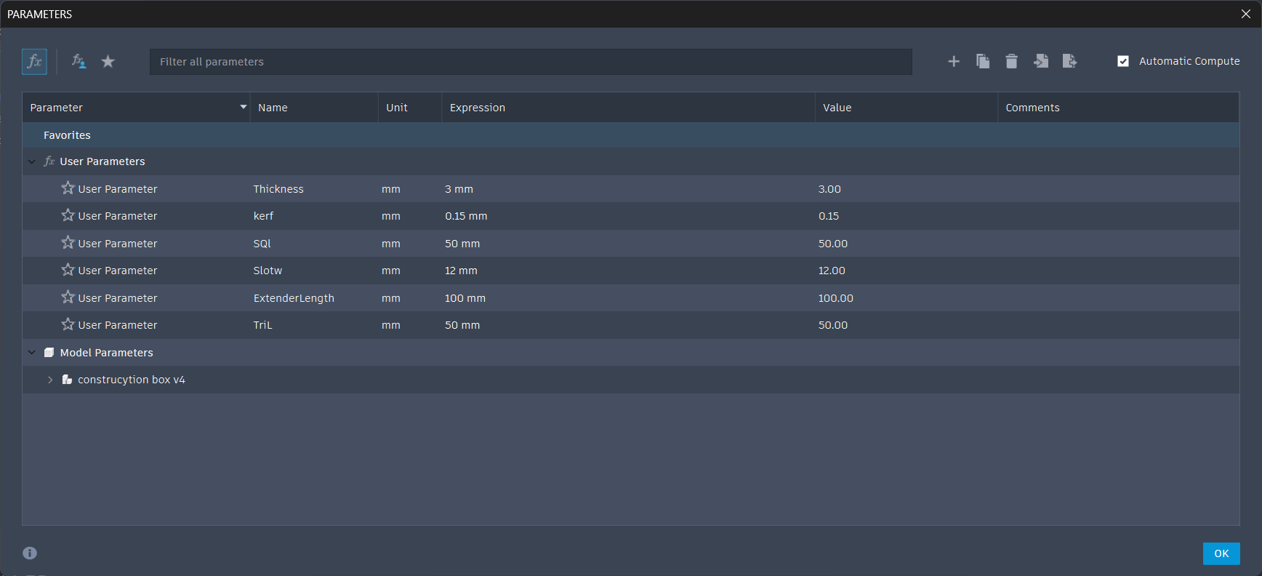Sort by the Name column header
The width and height of the screenshot is (1262, 576).
tap(314, 108)
